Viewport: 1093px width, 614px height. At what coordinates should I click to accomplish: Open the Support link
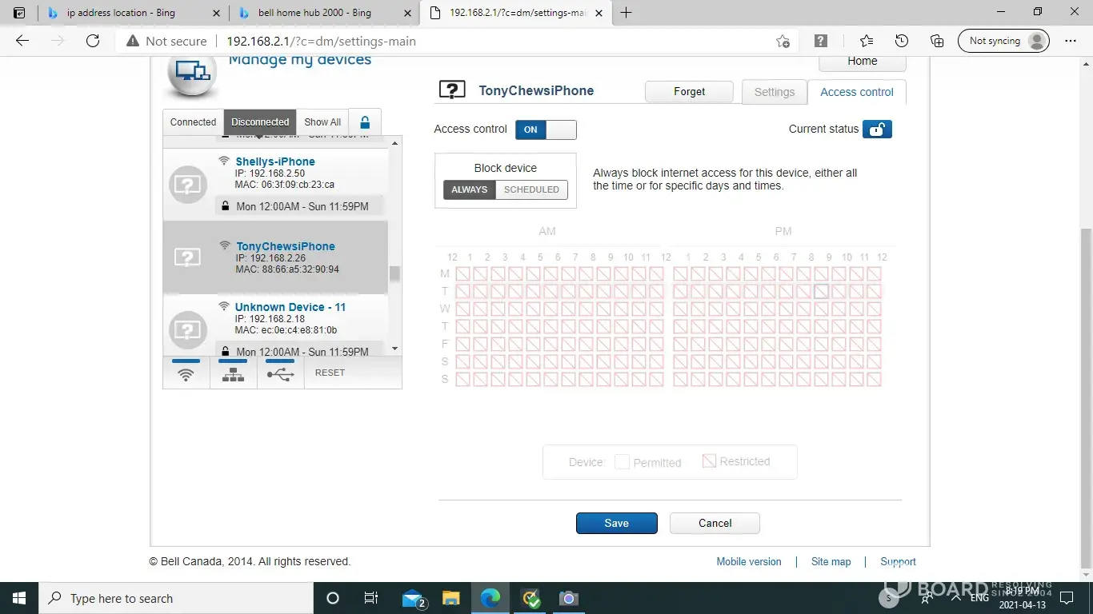(x=898, y=562)
